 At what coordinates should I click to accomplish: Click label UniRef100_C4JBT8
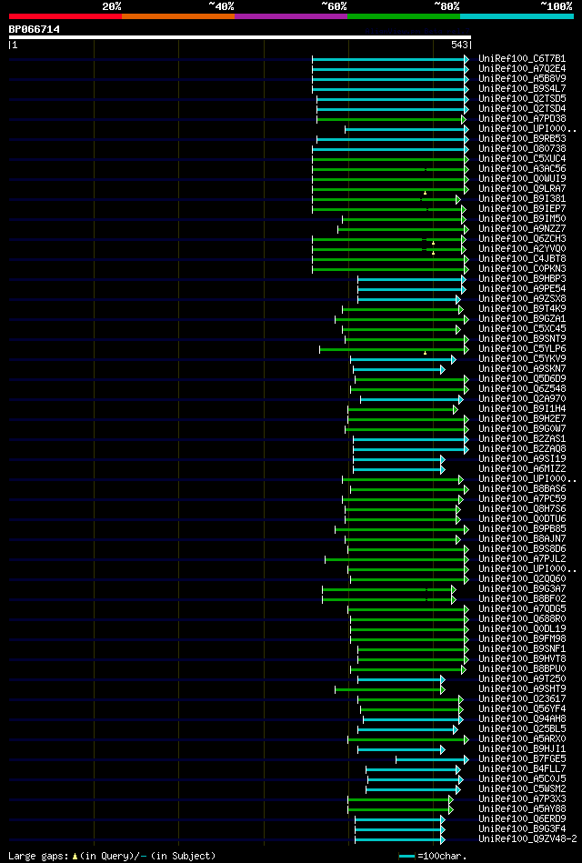(522, 258)
